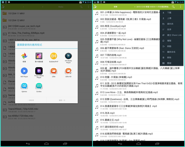Tap the 僅限一次 (Just once) button
The width and height of the screenshot is (185, 147).
(62, 100)
